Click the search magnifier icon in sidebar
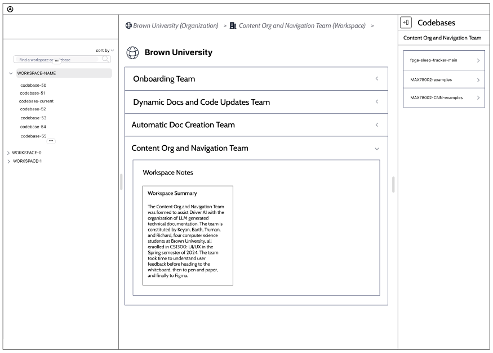493x353 pixels. tap(105, 59)
